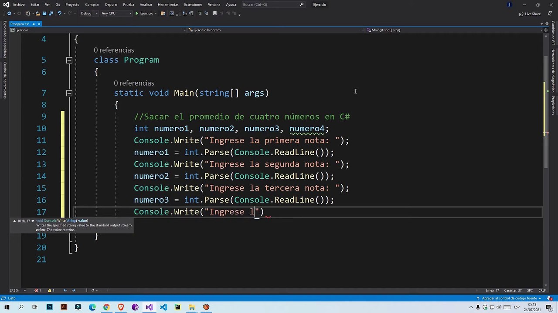Collapse the class Program code block
This screenshot has height=313, width=558.
(x=69, y=60)
